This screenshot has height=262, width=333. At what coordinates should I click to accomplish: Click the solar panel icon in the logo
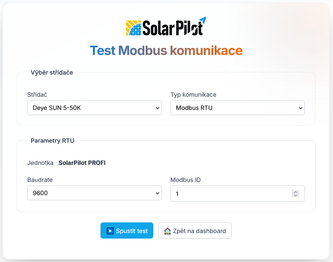click(x=134, y=28)
